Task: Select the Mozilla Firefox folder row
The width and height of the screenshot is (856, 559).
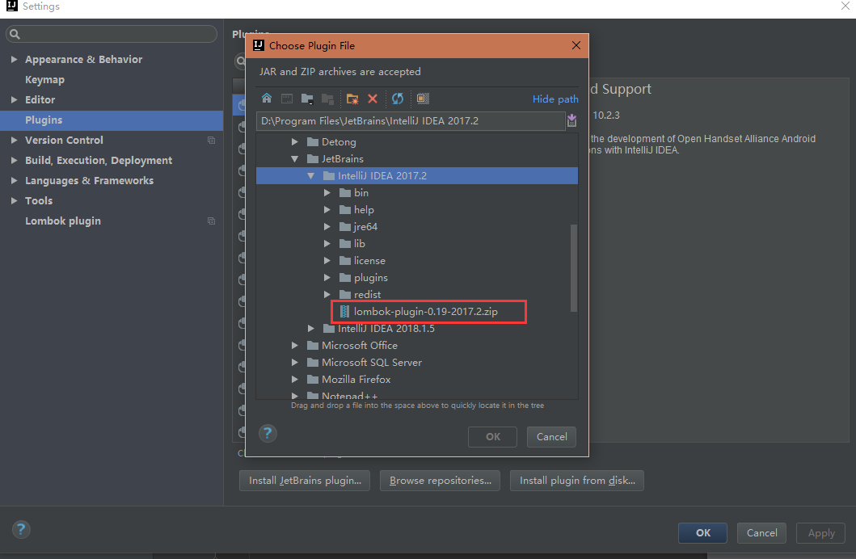Action: [x=417, y=379]
